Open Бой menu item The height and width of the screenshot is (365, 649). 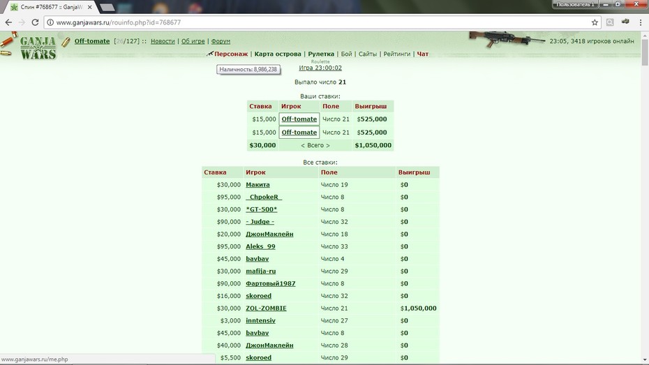pyautogui.click(x=346, y=54)
